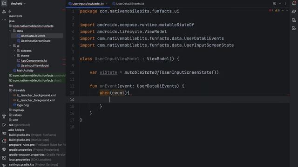Viewport: 298px width, 167px height.
Task: Click the UserInputViewModel class name in editor
Action: (117, 59)
